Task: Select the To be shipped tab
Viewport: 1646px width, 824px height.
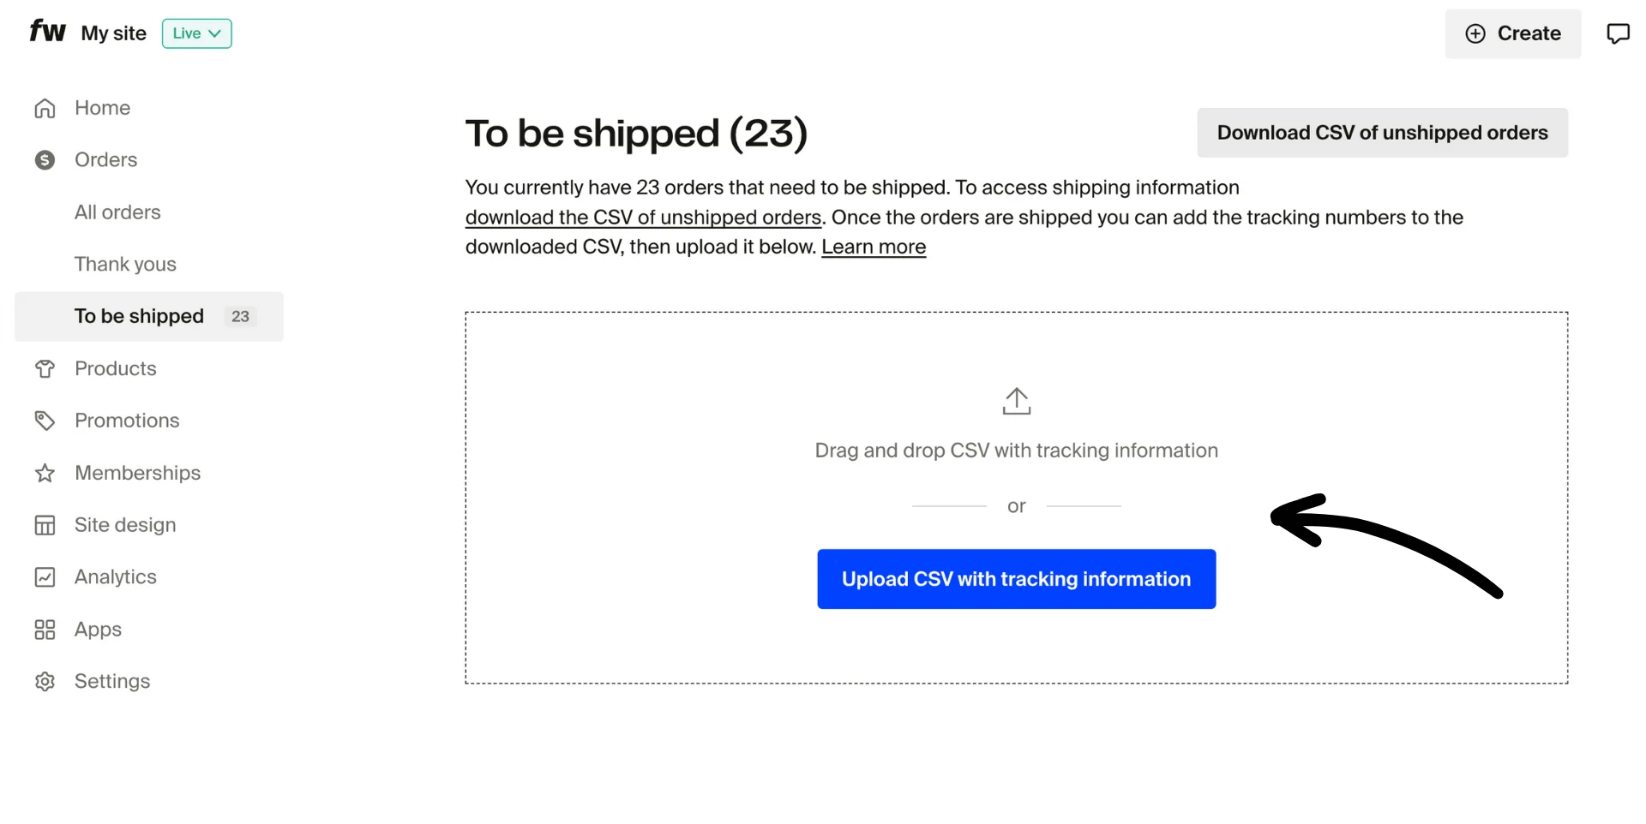Action: (x=139, y=316)
